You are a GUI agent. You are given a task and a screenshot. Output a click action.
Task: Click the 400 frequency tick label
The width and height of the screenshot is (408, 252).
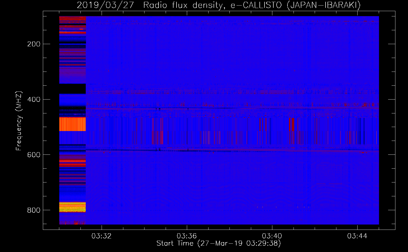tap(34, 99)
